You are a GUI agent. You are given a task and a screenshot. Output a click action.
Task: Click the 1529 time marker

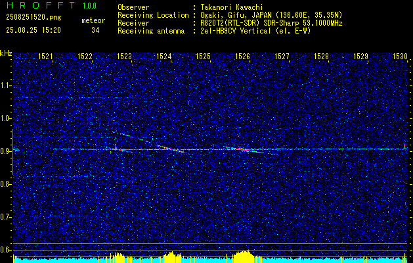360,56
